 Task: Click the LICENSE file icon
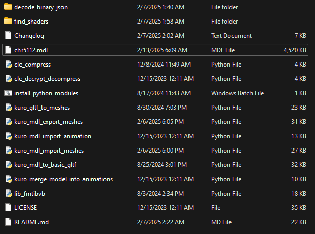[8, 207]
